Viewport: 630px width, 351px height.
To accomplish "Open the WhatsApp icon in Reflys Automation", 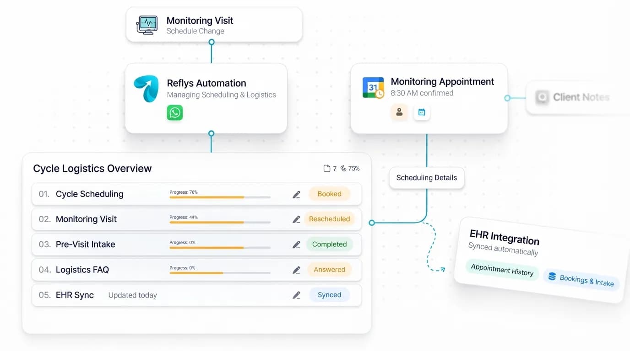I will 175,112.
